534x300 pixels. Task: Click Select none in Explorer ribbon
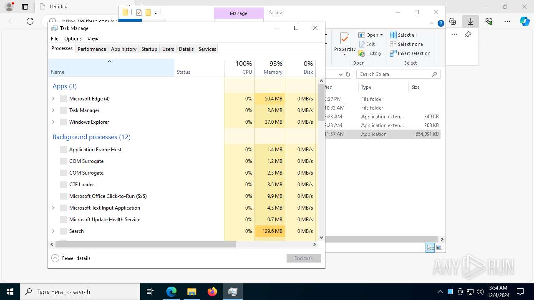406,44
